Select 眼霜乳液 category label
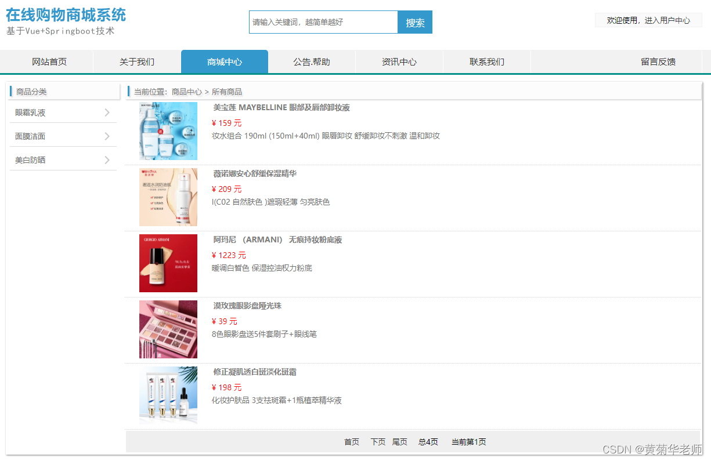This screenshot has height=461, width=711. (30, 113)
